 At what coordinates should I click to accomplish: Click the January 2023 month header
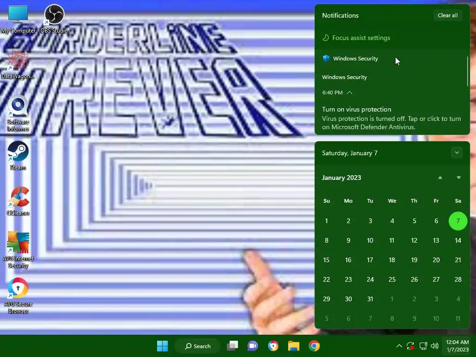click(342, 178)
